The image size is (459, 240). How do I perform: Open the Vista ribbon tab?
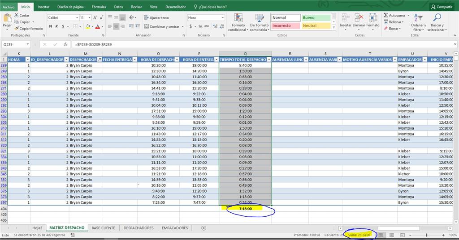(x=153, y=7)
